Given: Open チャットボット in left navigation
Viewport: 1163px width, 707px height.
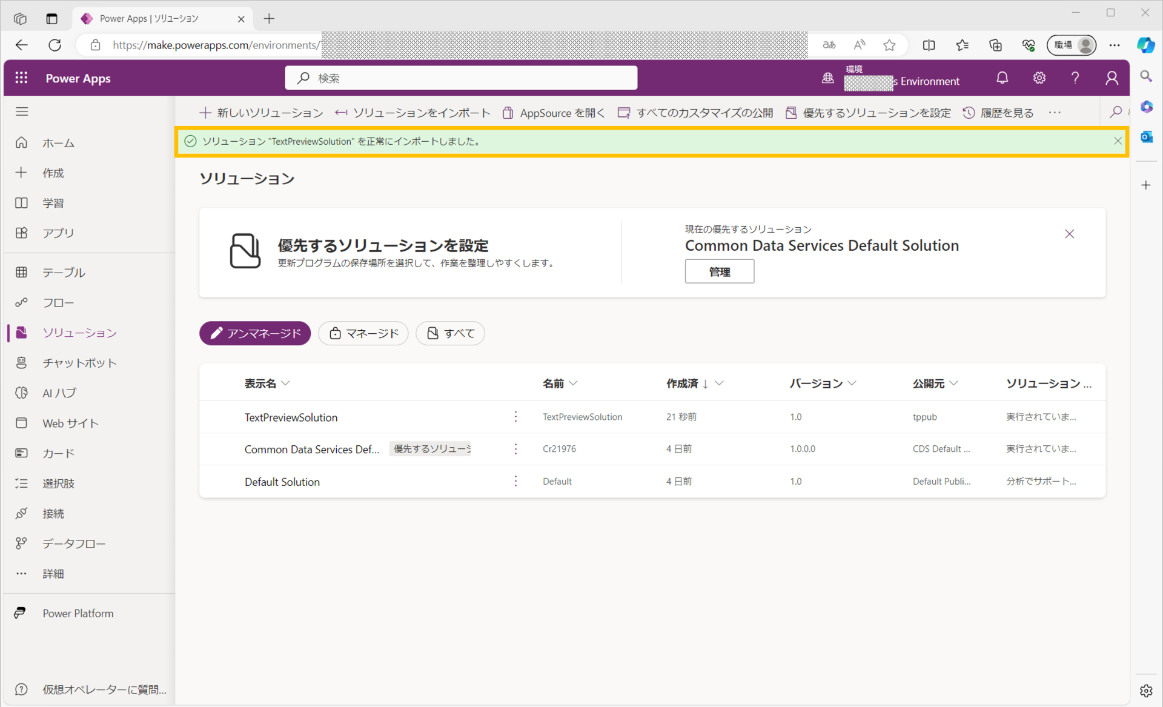Looking at the screenshot, I should 89,363.
